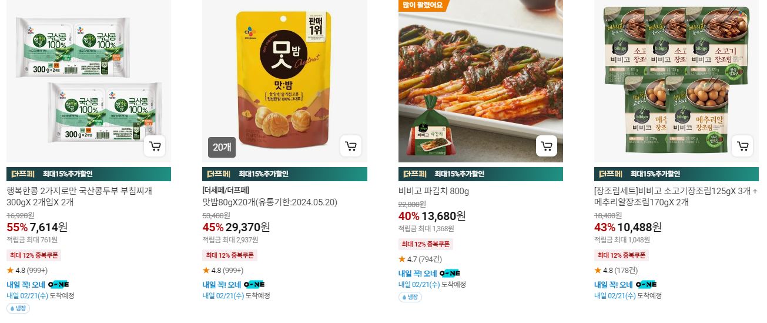Click the 냉장 badge under 파김치 product
Image resolution: width=767 pixels, height=323 pixels.
[x=410, y=297]
